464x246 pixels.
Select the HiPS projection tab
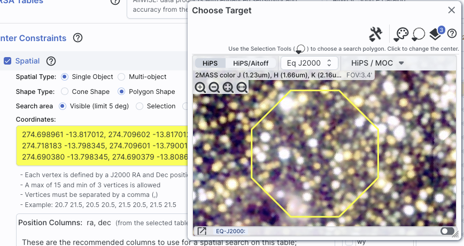(x=210, y=63)
